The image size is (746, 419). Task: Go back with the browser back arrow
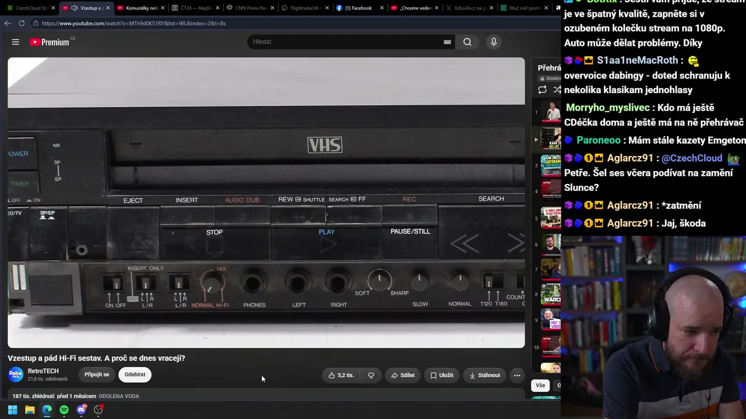[8, 23]
